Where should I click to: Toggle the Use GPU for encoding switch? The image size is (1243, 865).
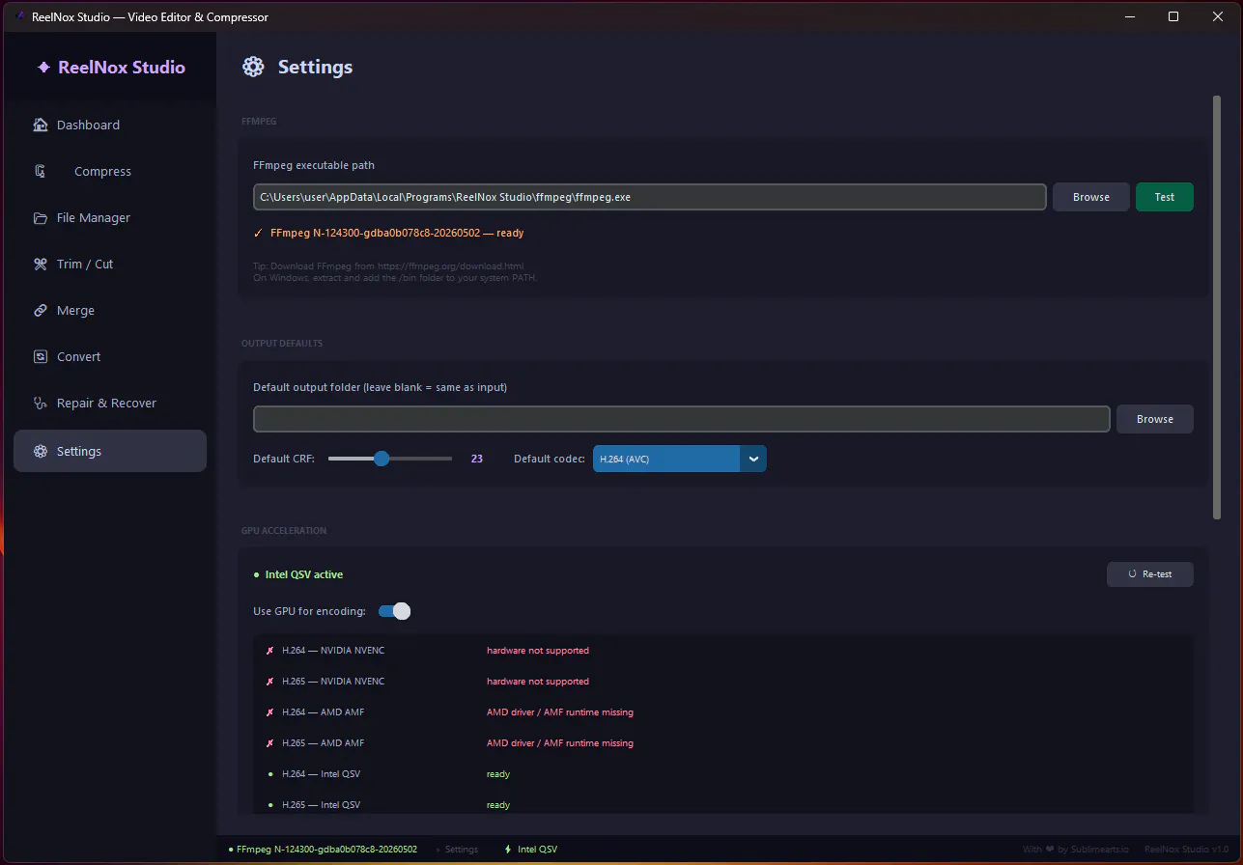[394, 611]
